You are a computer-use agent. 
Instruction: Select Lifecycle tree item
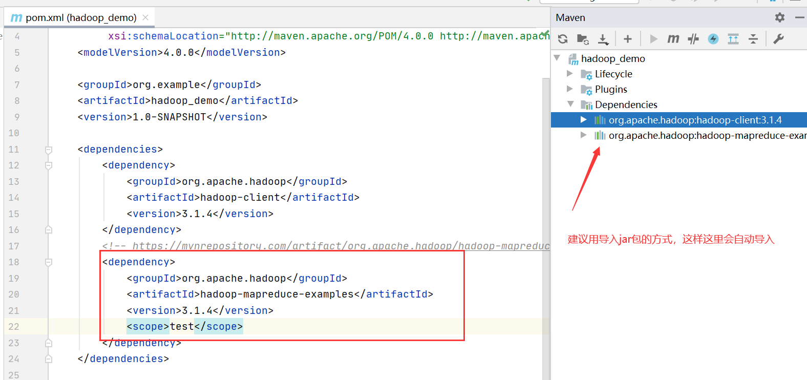(x=613, y=74)
